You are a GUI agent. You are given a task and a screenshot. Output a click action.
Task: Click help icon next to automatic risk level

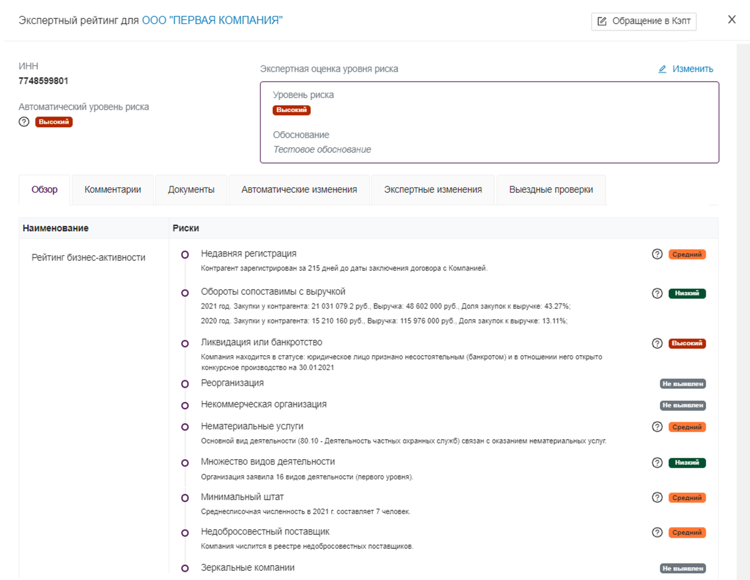[x=24, y=122]
